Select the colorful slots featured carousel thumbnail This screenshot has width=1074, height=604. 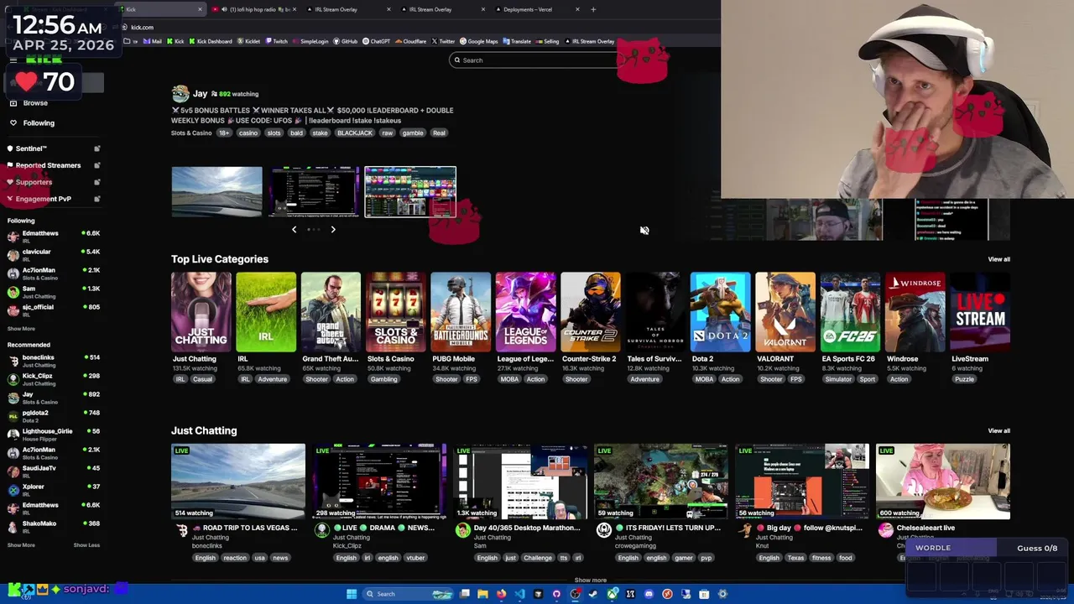[x=410, y=191]
